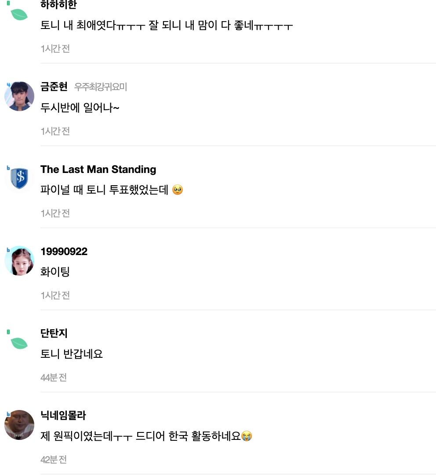Image resolution: width=436 pixels, height=475 pixels.
Task: Open the 닉네임몰라 username
Action: coord(63,415)
